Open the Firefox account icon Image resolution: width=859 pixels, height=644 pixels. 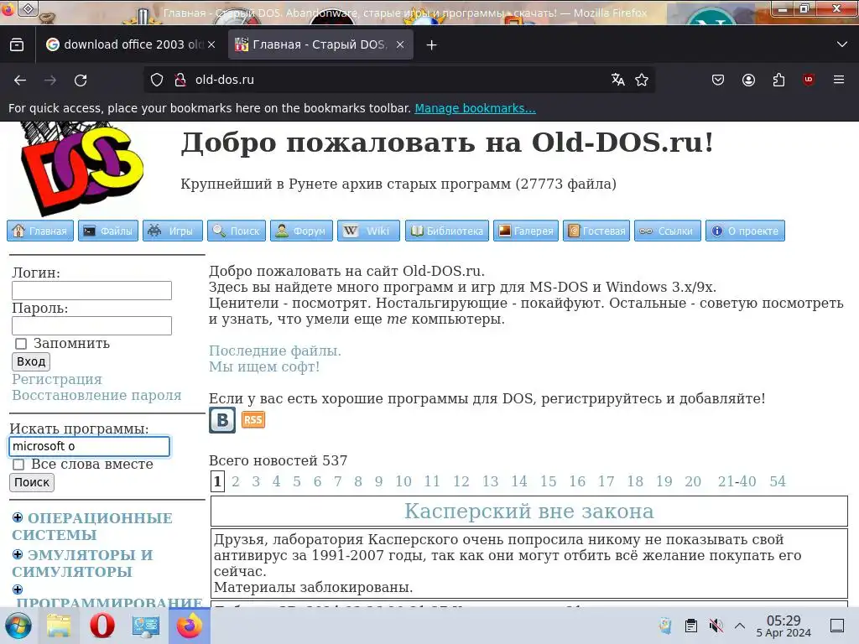click(x=748, y=80)
